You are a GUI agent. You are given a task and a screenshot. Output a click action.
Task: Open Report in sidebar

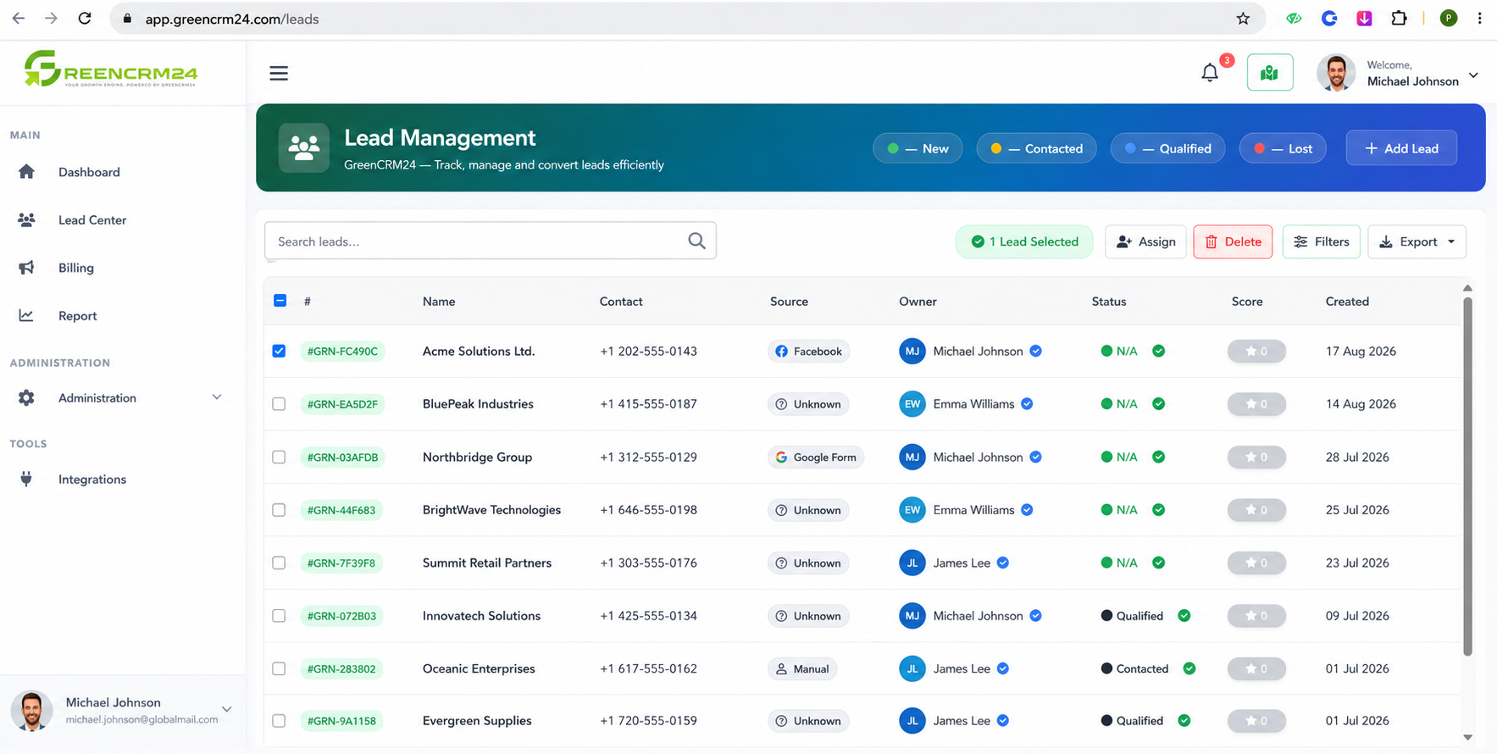pos(78,315)
